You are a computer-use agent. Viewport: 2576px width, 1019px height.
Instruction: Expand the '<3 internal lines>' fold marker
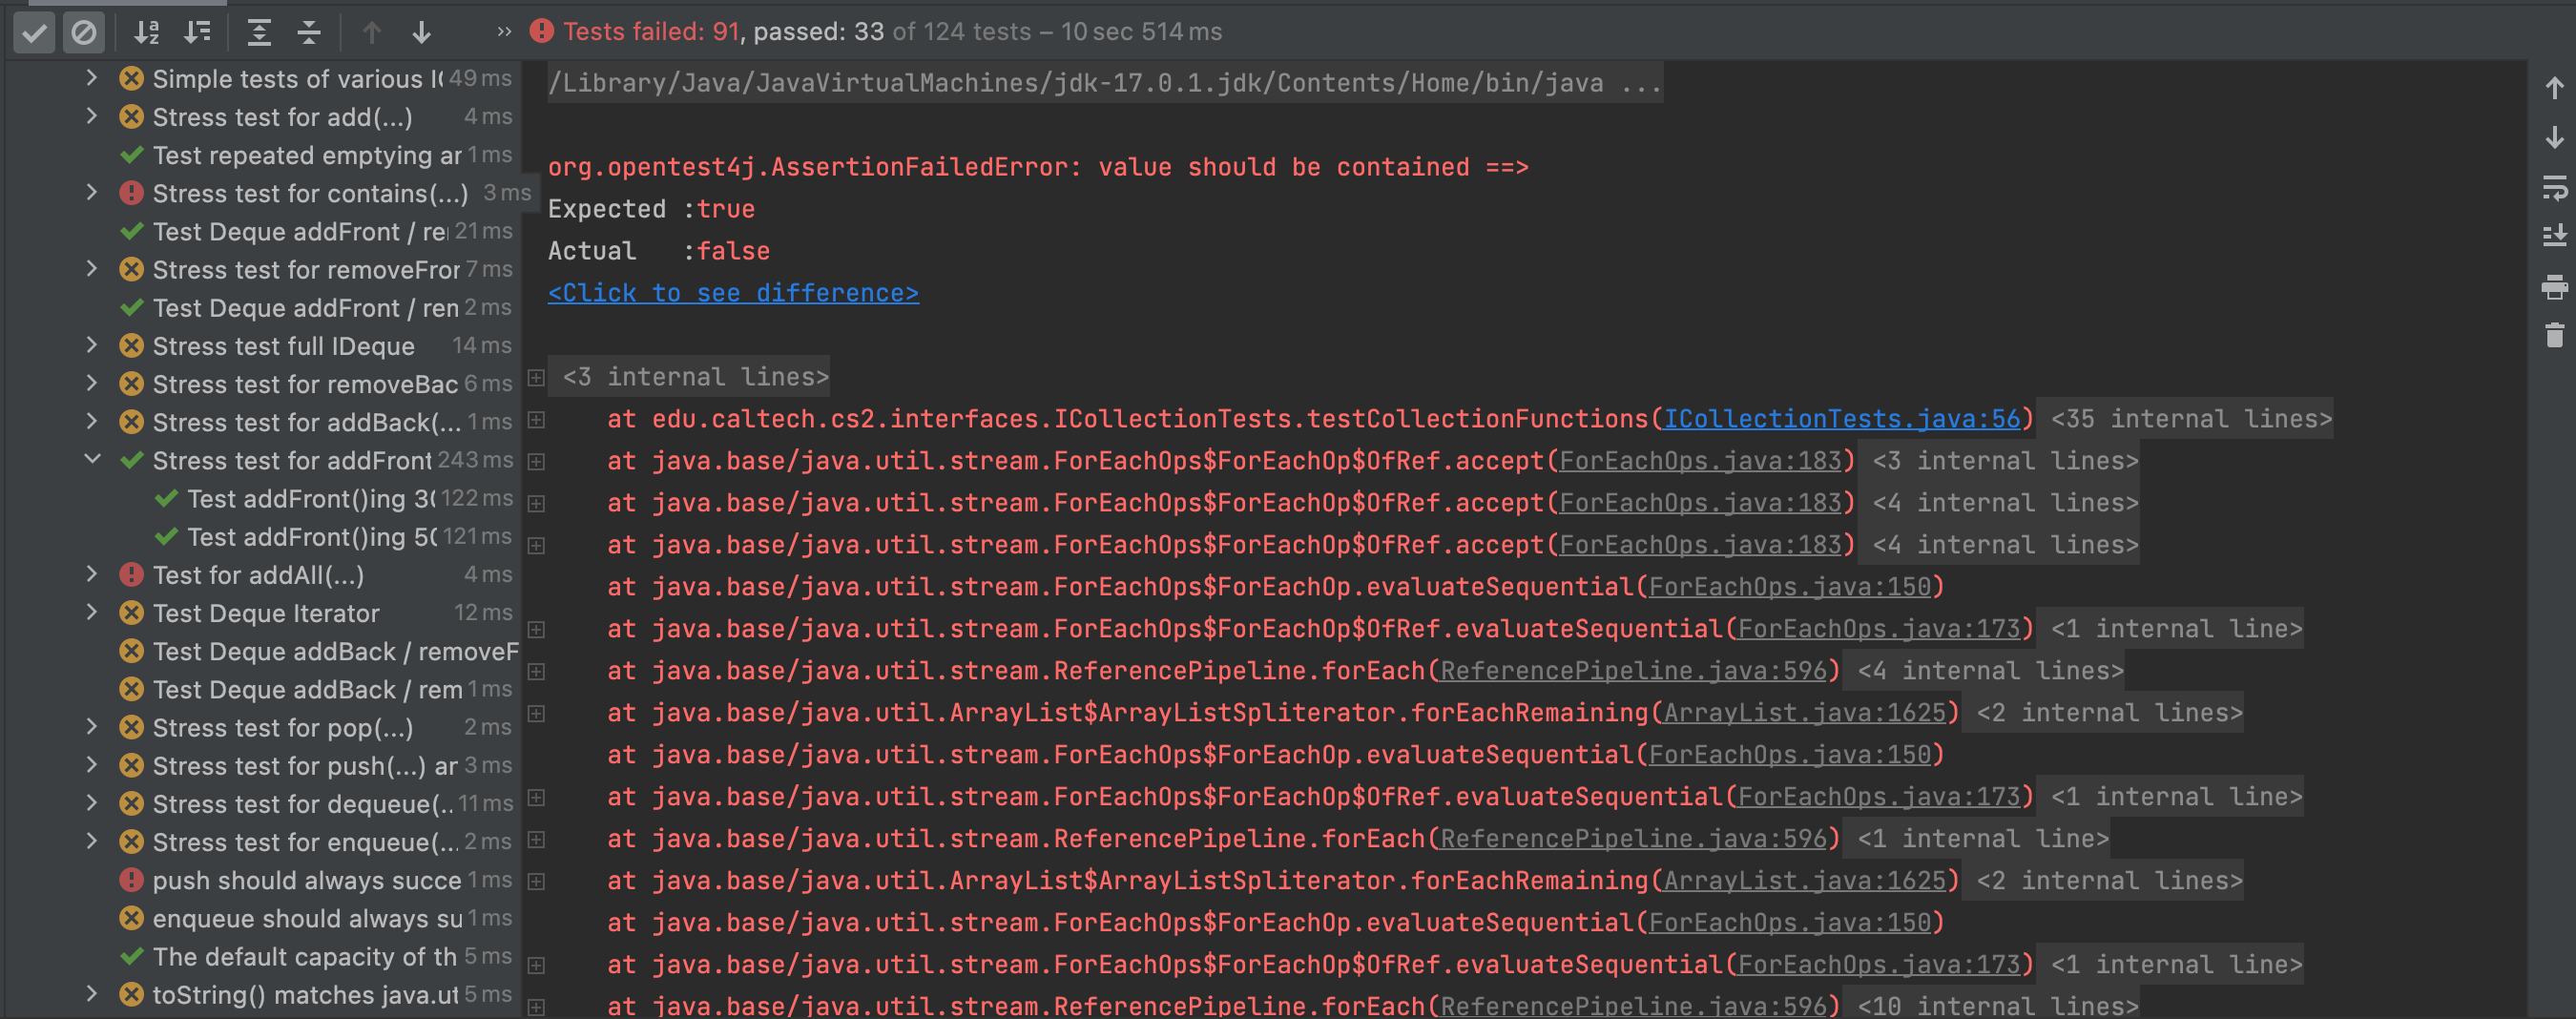click(x=536, y=377)
